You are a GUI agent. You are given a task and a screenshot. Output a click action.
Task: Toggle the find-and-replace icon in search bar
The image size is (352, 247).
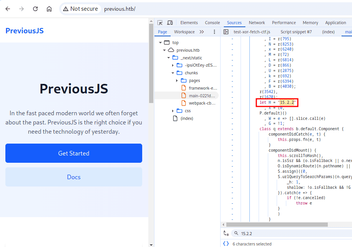[226, 233]
